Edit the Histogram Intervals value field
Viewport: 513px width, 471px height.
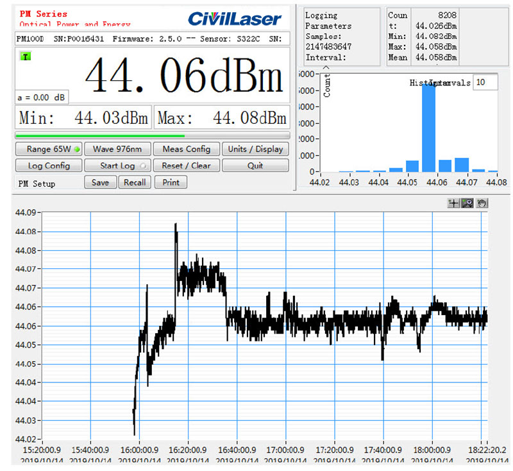[485, 83]
